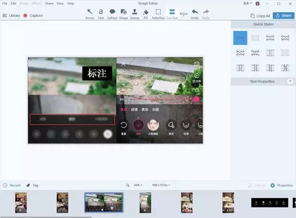The height and width of the screenshot is (218, 296).
Task: Select the Text tool
Action: [101, 14]
